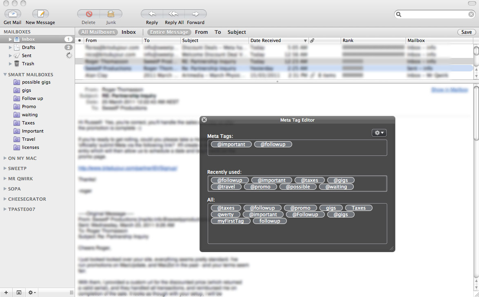The height and width of the screenshot is (297, 479).
Task: Click the Save search button
Action: pos(466,32)
